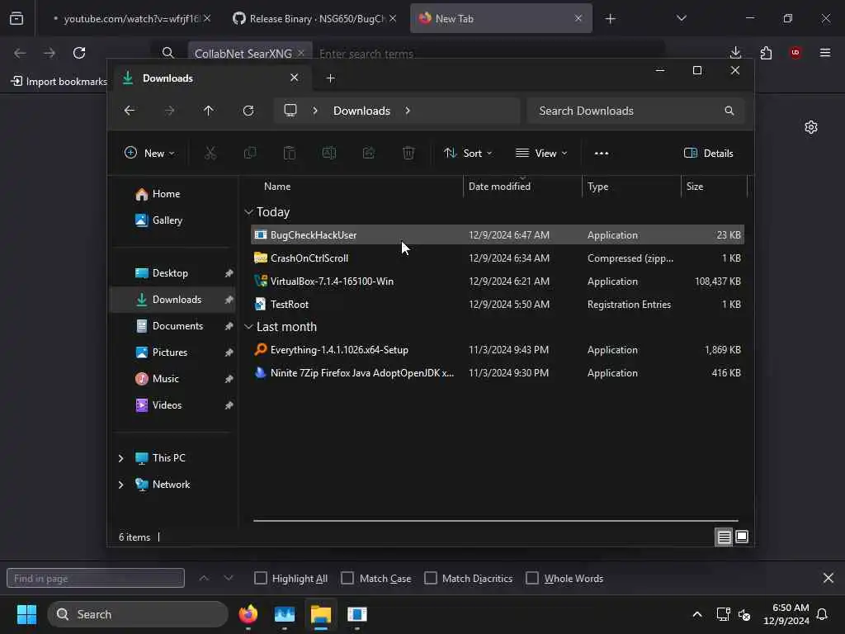Viewport: 845px width, 634px height.
Task: Click Import bookmarks in Firefox toolbar
Action: pyautogui.click(x=59, y=82)
